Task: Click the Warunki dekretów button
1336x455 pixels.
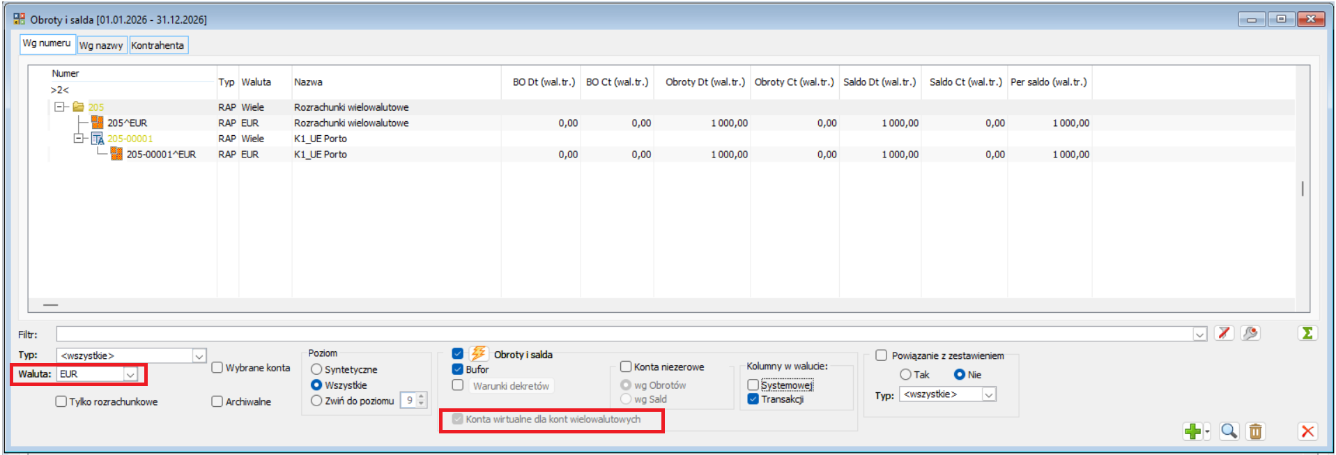Action: 511,386
